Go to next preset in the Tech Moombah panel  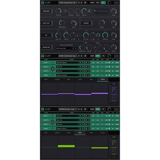click(81, 56)
